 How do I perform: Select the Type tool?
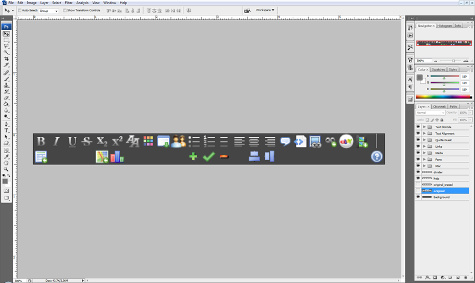pos(6,131)
